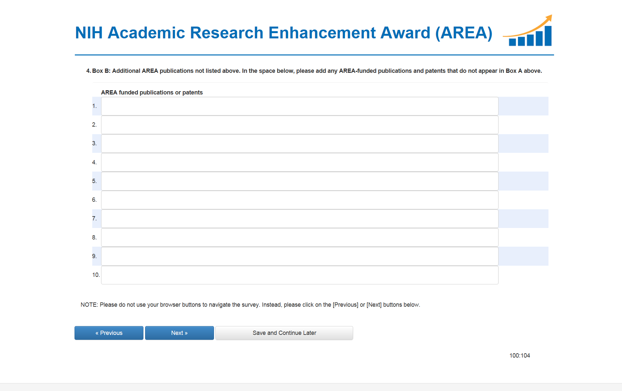This screenshot has width=622, height=391.
Task: Click the NIH Academic Research Enhancement Award title
Action: click(x=284, y=33)
